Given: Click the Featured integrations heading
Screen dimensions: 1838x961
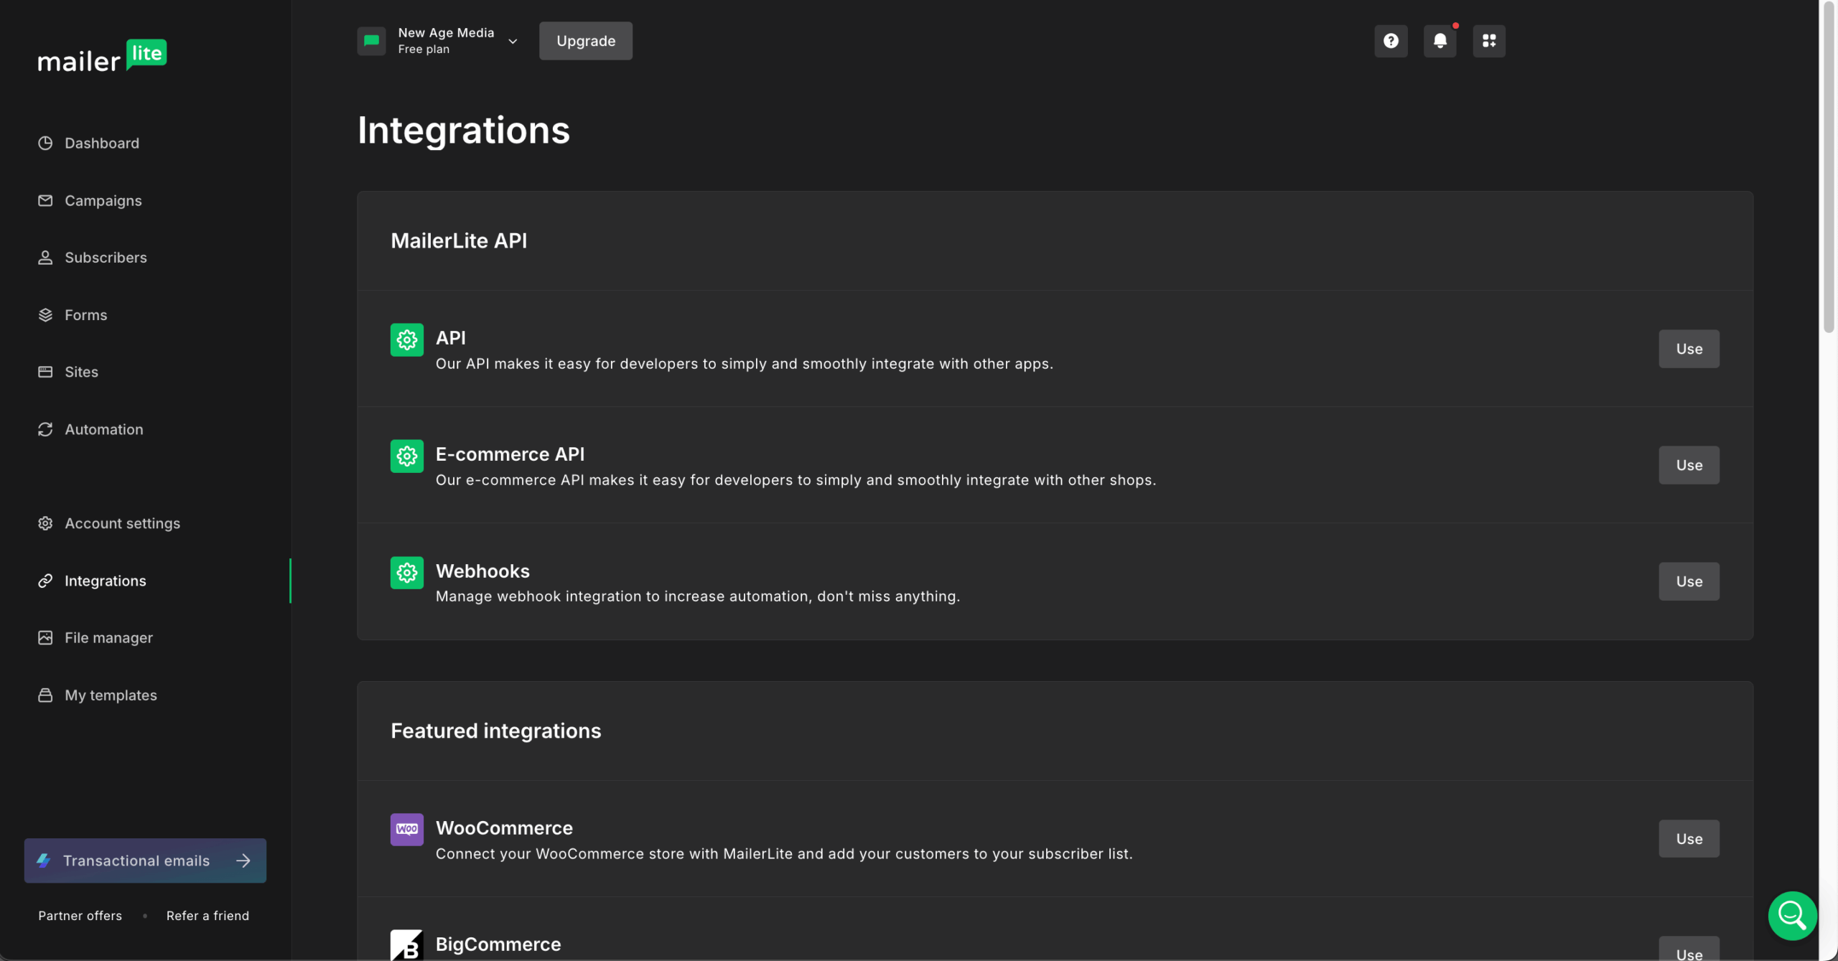Looking at the screenshot, I should click(495, 731).
